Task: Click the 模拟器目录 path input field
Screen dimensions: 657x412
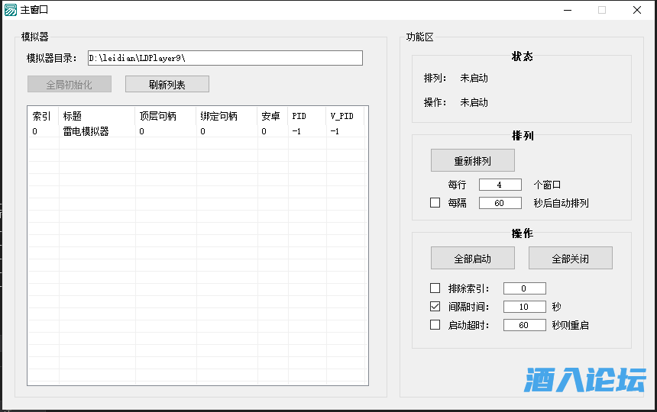Action: point(225,58)
